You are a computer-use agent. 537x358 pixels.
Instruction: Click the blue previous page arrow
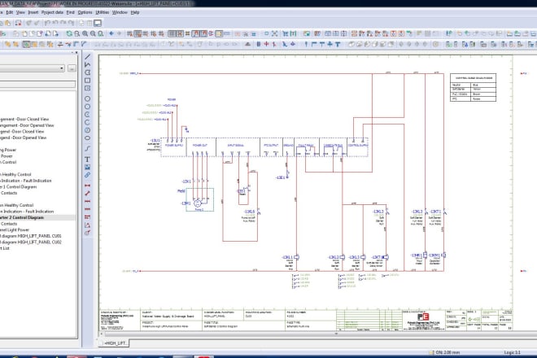tap(111, 33)
